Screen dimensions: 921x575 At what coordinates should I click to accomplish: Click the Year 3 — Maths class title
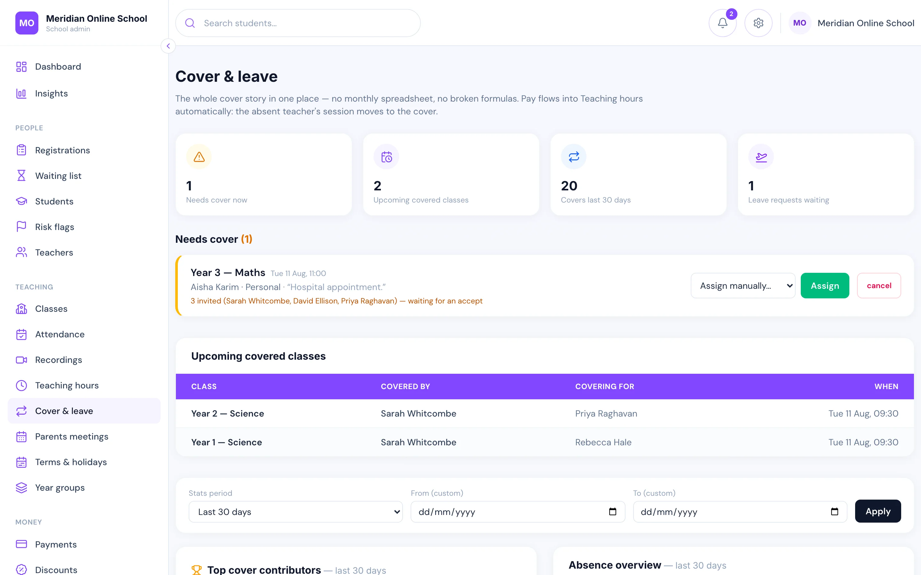228,273
